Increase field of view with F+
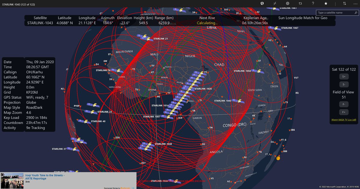The height and width of the screenshot is (189, 360). click(x=344, y=112)
